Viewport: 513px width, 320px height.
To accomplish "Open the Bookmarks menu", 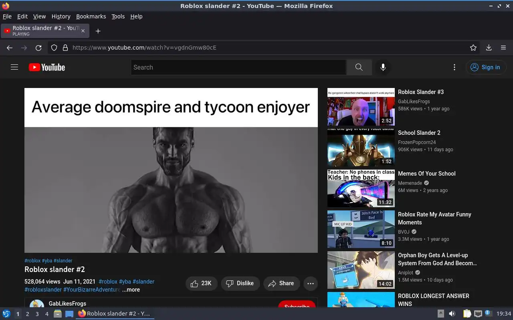I will pos(91,16).
